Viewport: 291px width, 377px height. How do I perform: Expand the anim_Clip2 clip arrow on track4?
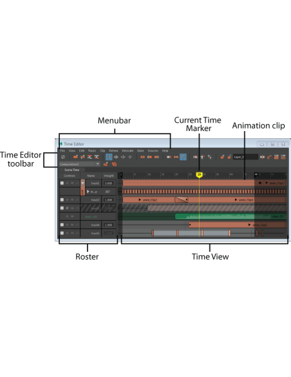pos(250,225)
